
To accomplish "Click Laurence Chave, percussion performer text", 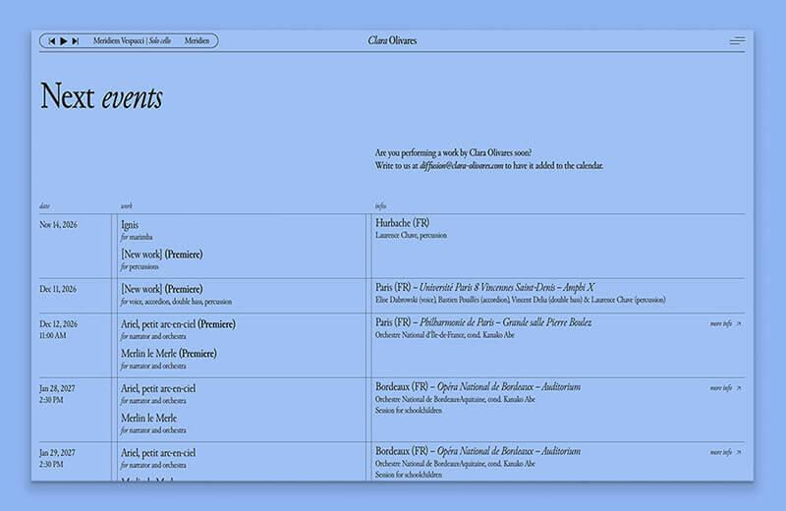I will click(x=411, y=235).
